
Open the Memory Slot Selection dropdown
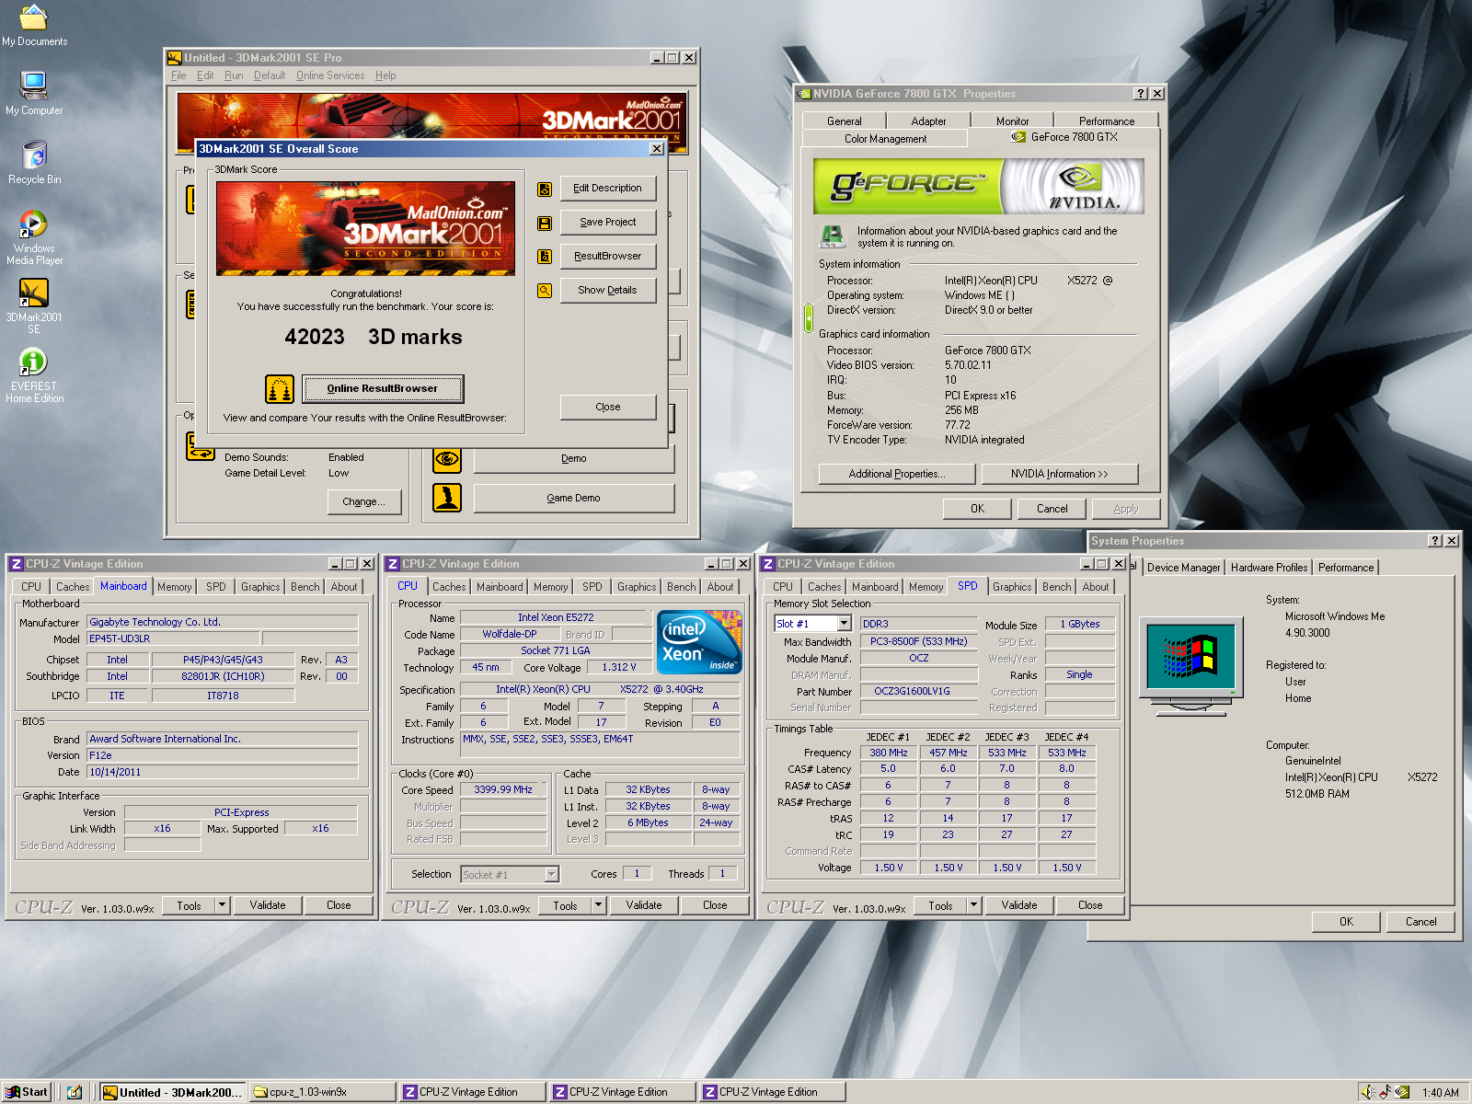(844, 624)
